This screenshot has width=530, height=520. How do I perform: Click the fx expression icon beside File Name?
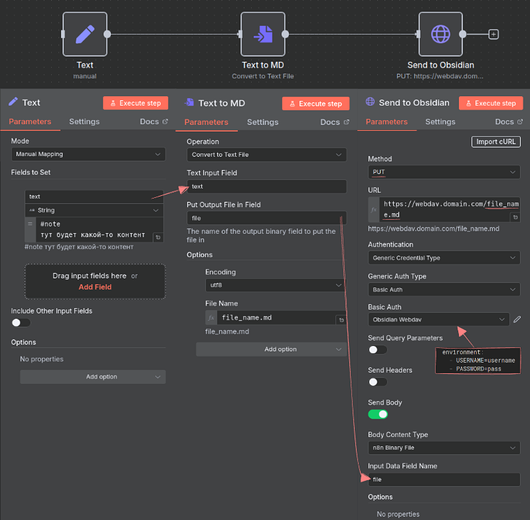pyautogui.click(x=211, y=318)
